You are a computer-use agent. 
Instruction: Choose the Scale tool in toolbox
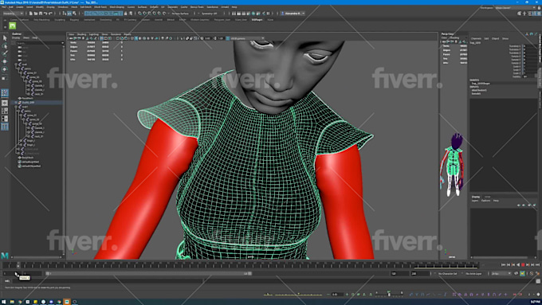pos(5,78)
